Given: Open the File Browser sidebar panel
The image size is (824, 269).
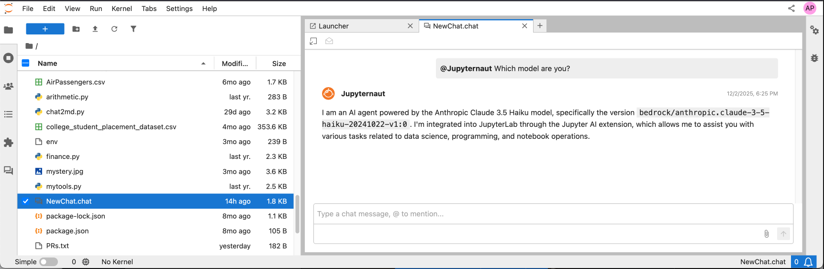Looking at the screenshot, I should point(8,30).
